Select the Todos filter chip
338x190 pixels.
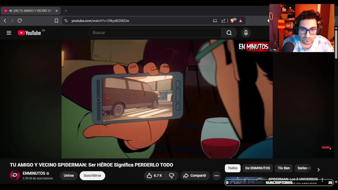[x=233, y=168]
